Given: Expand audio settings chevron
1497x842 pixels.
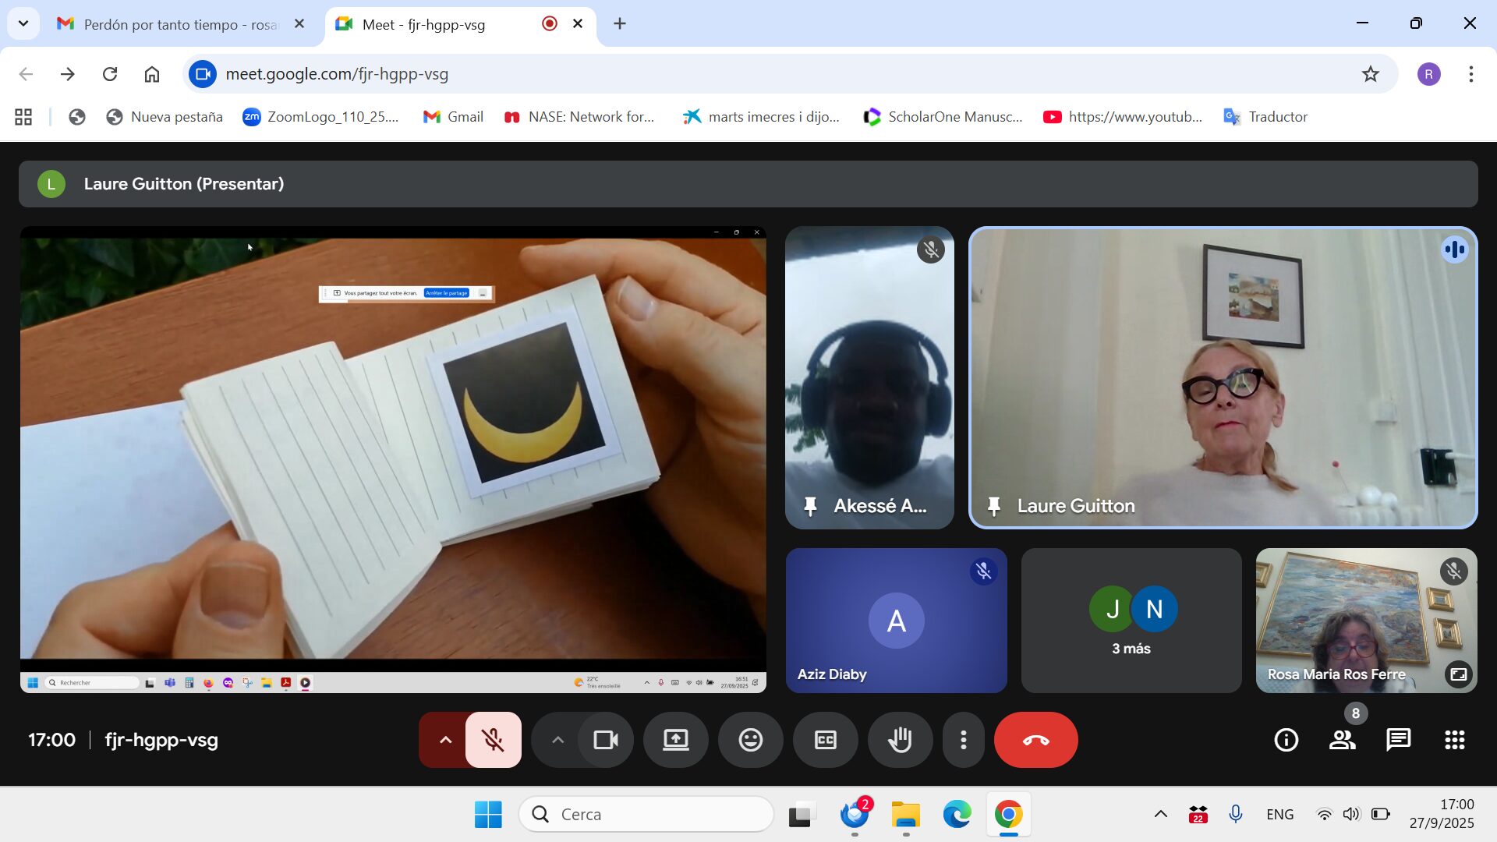Looking at the screenshot, I should pos(445,740).
